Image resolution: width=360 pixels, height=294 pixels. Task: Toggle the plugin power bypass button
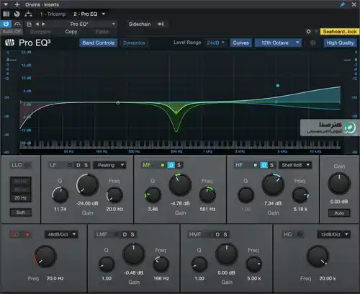(x=6, y=24)
